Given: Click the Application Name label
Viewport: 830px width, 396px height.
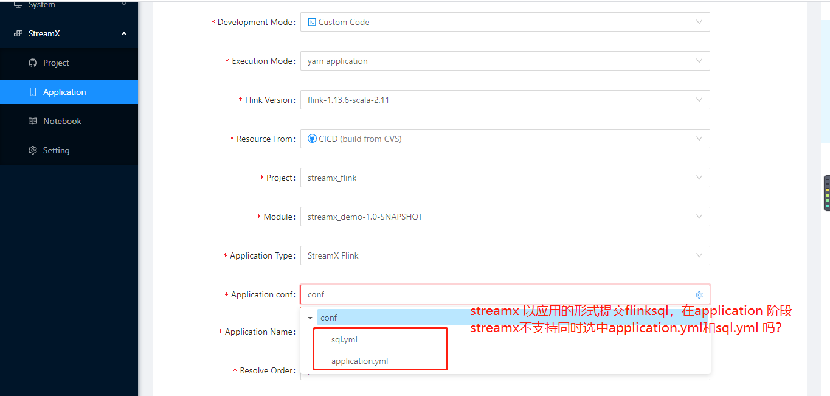Looking at the screenshot, I should (x=260, y=332).
